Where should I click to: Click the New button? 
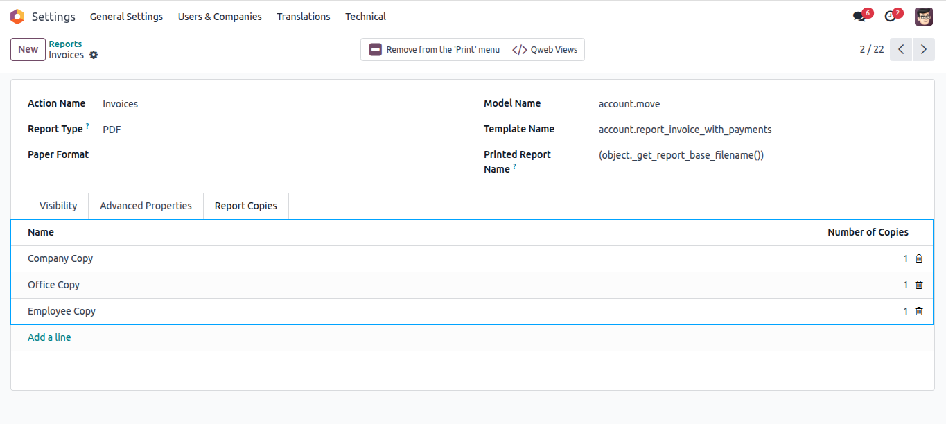tap(28, 49)
